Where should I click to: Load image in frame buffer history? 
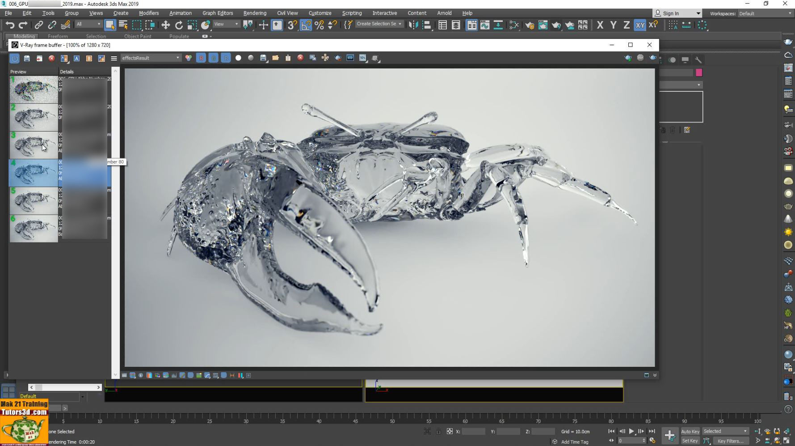(x=39, y=58)
